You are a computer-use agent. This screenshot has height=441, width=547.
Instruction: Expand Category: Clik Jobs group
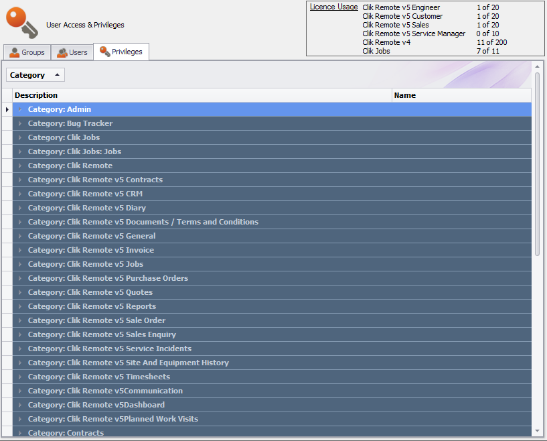tap(20, 137)
